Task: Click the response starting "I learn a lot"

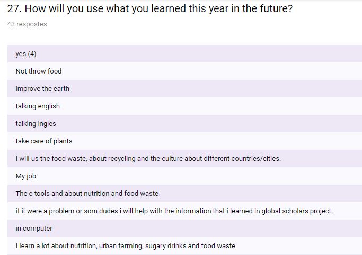Action: (125, 246)
